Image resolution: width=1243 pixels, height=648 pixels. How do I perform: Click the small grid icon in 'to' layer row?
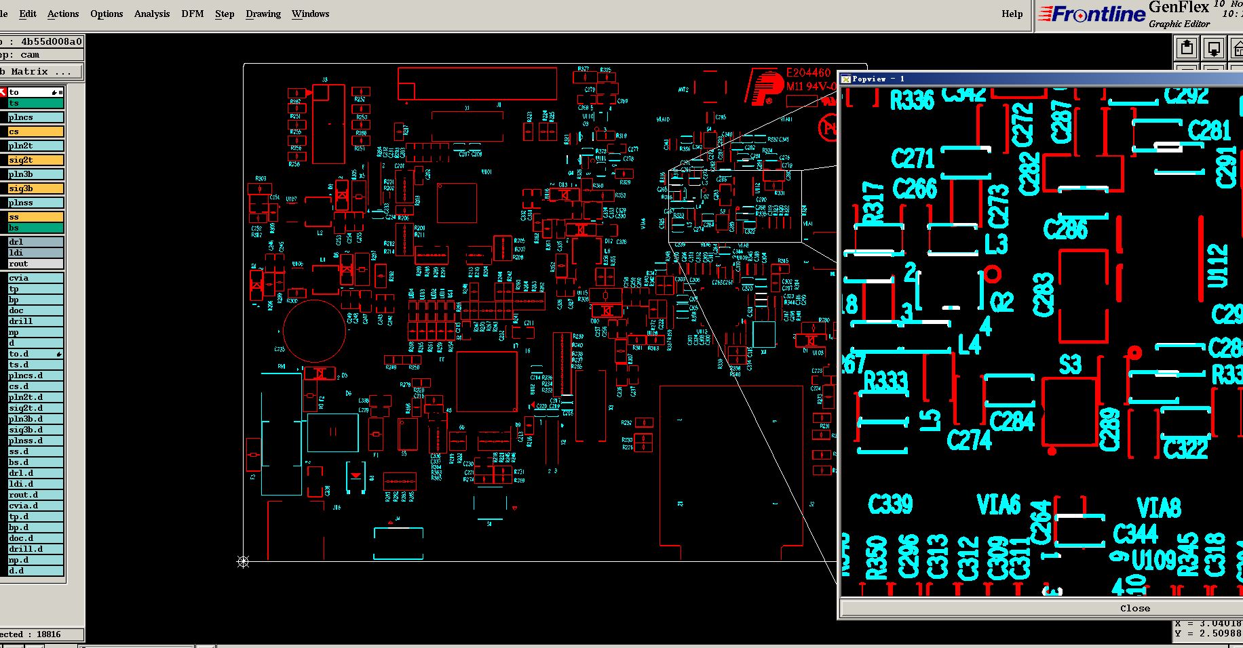click(x=60, y=92)
